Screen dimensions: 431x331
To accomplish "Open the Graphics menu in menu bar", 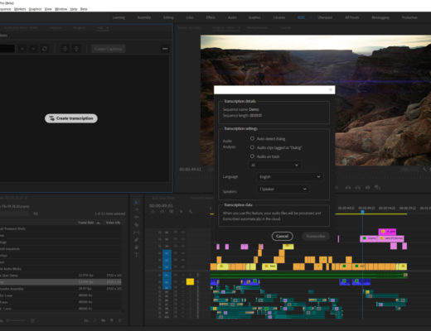I will pos(36,9).
